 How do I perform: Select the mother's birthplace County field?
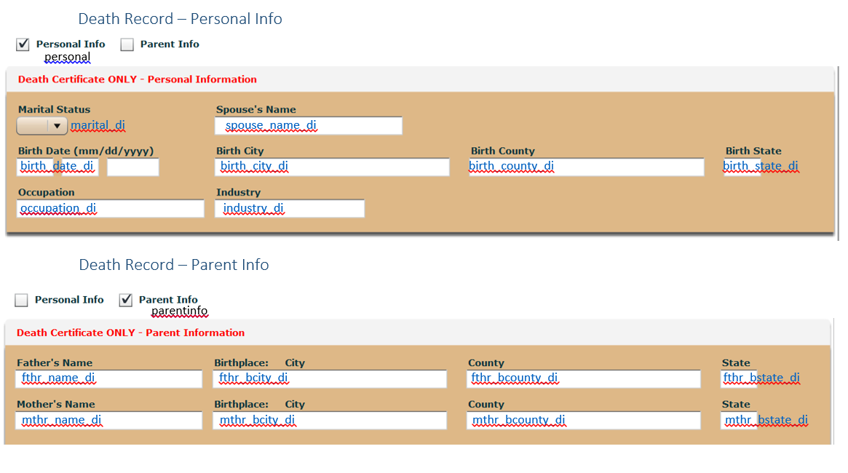(584, 421)
